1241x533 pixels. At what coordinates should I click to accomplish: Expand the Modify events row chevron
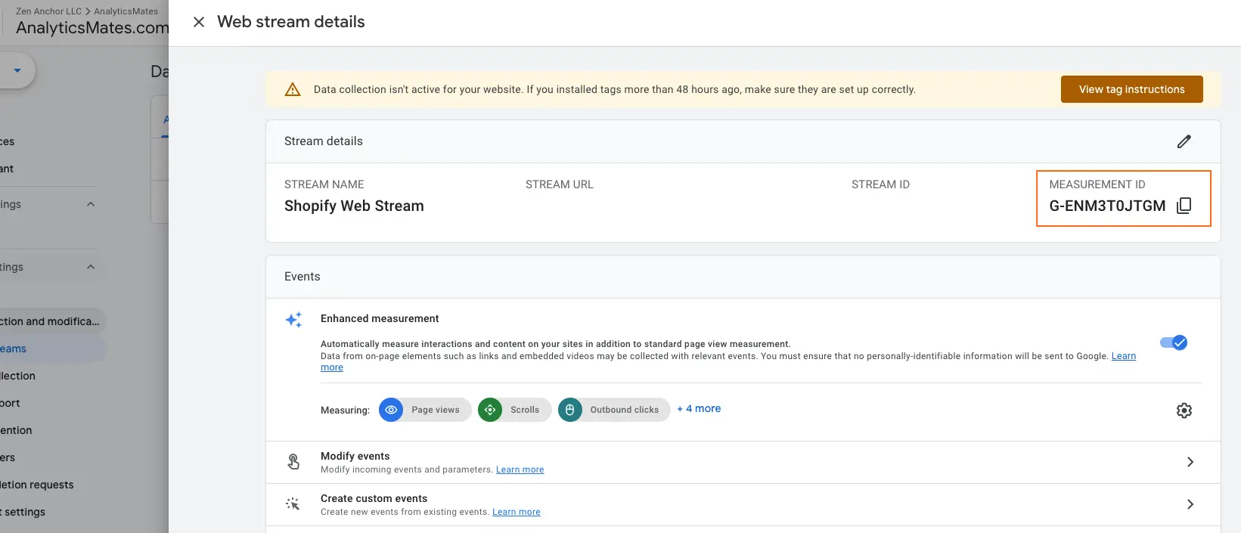pyautogui.click(x=1190, y=462)
